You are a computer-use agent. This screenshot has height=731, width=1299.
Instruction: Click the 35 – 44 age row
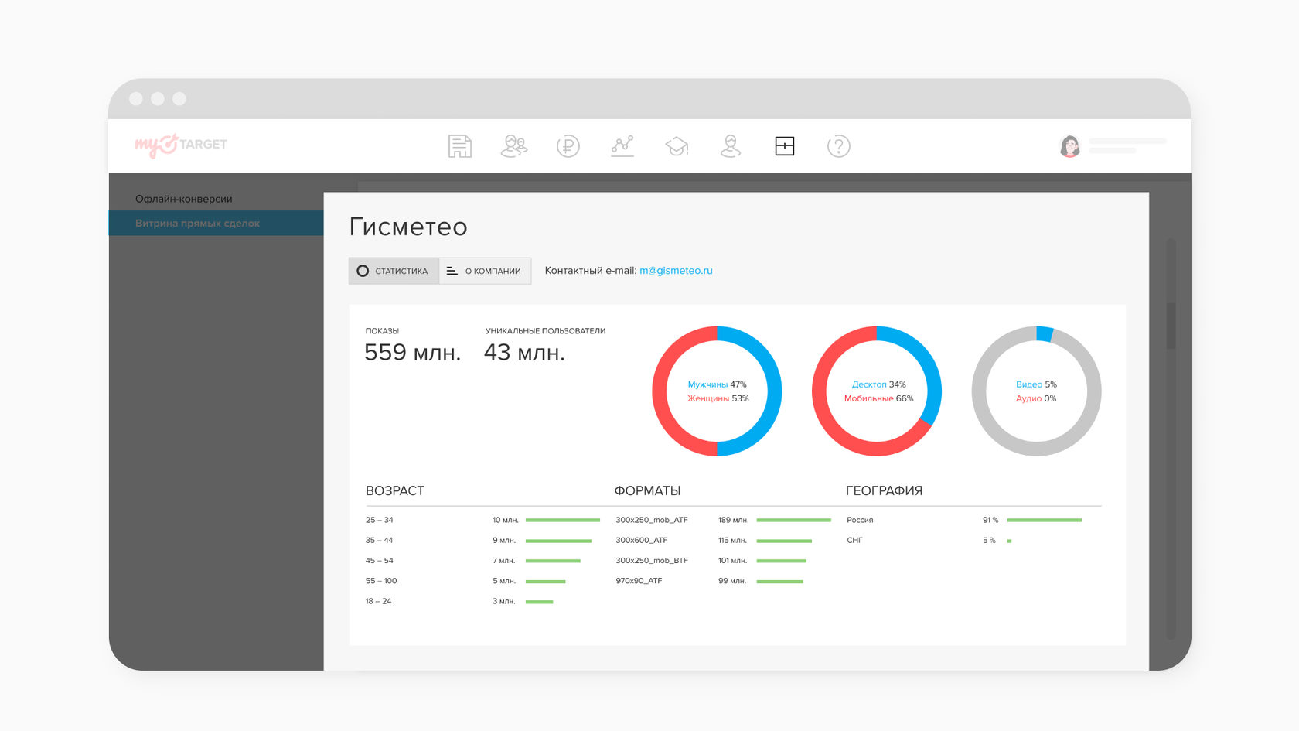point(479,540)
